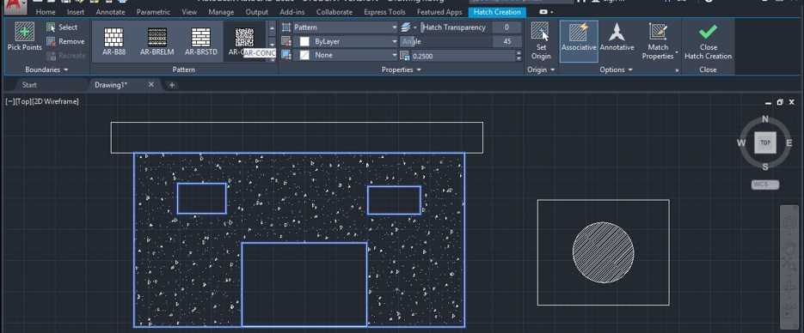Open the Match Properties dropdown arrow
Screen dimensions: 804x333
coord(677,53)
